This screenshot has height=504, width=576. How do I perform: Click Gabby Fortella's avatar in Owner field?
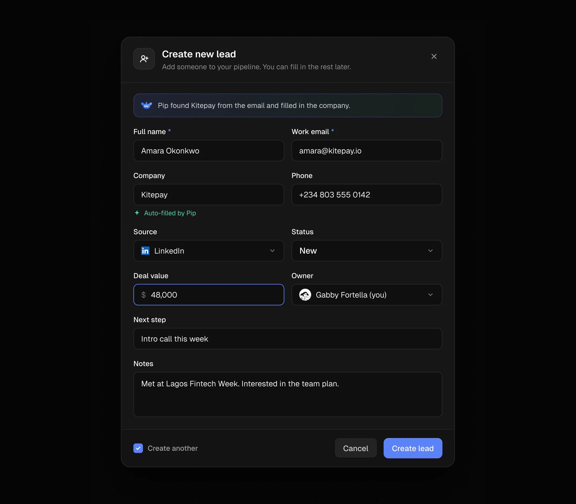(x=305, y=295)
